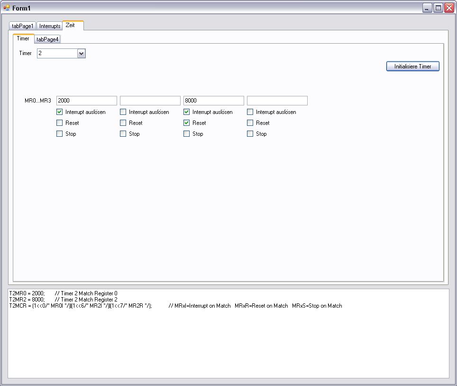
Task: Open the Interrupts tab
Action: click(50, 26)
